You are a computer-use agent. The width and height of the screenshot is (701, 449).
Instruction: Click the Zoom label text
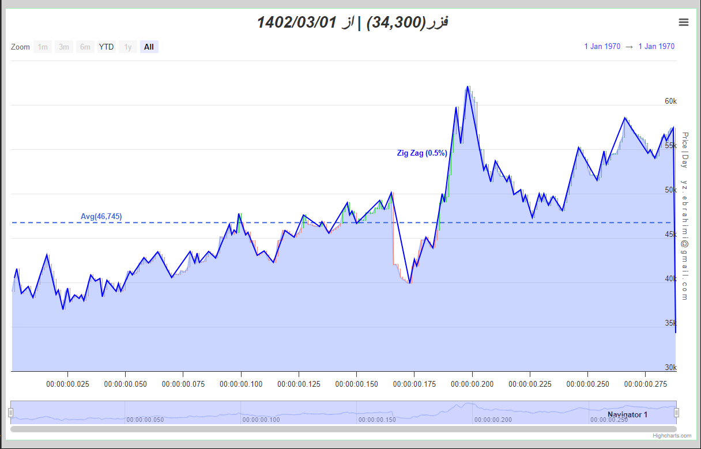tap(20, 47)
